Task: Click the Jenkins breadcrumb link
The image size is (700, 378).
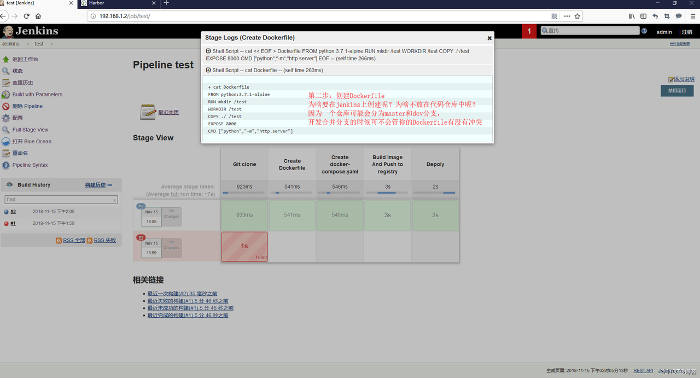Action: [11, 44]
